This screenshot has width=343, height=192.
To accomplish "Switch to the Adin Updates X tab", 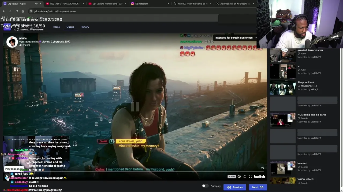I will click(x=235, y=4).
